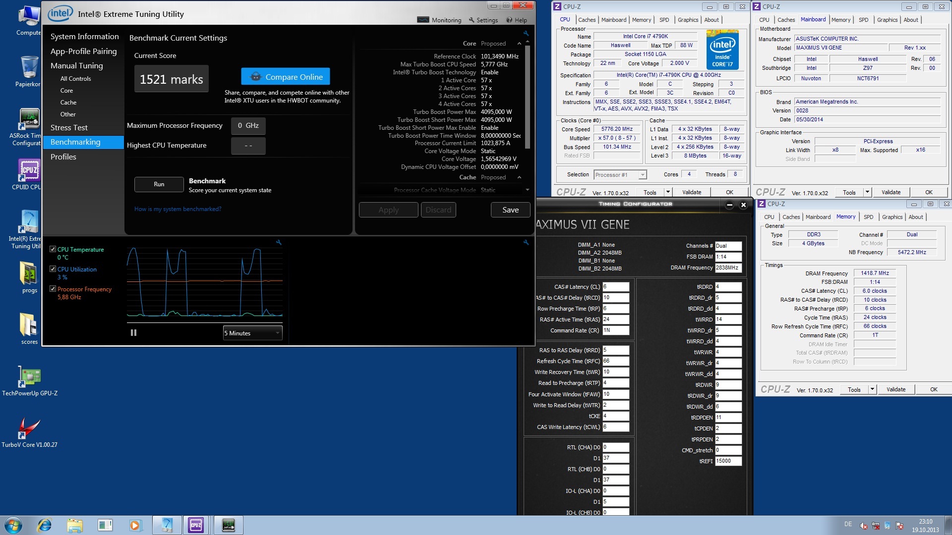Open Tools dropdown arrow in CPU-Z Mainboard window
This screenshot has height=535, width=952.
click(x=867, y=192)
